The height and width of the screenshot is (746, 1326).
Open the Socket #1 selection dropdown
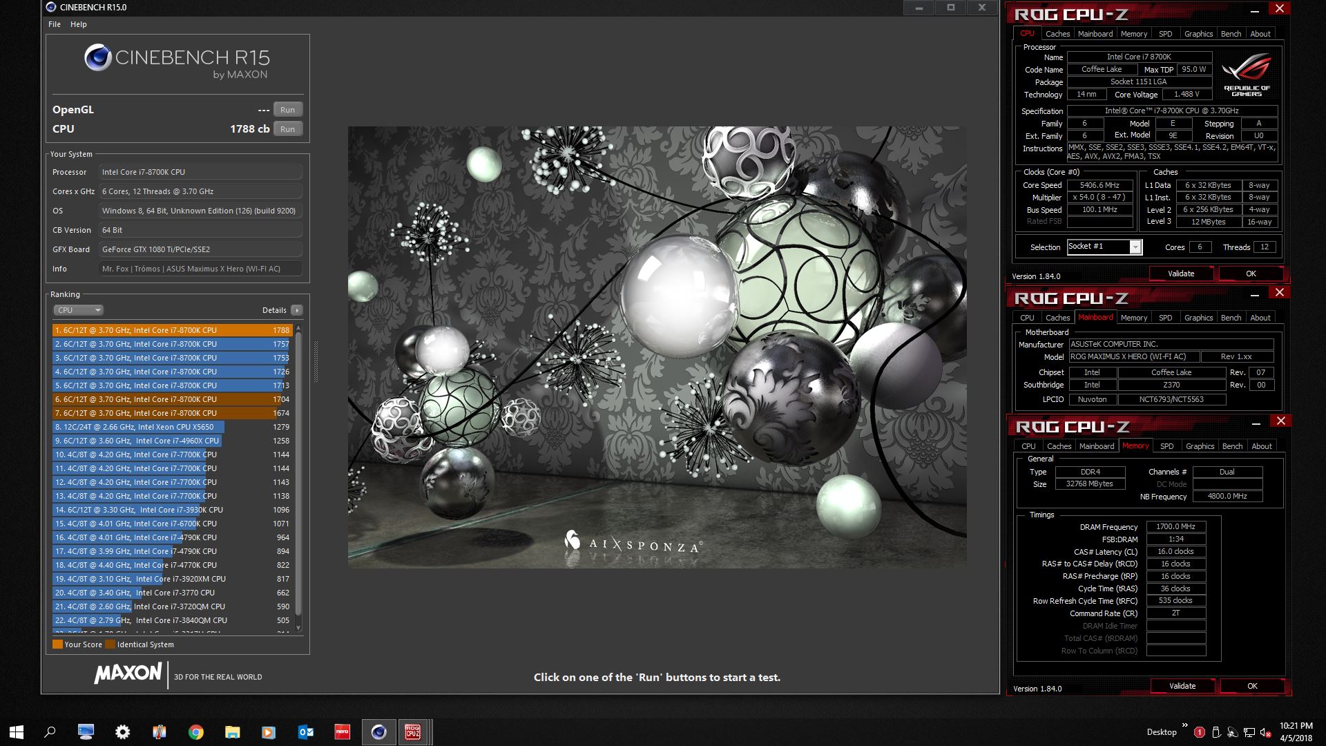(1104, 247)
